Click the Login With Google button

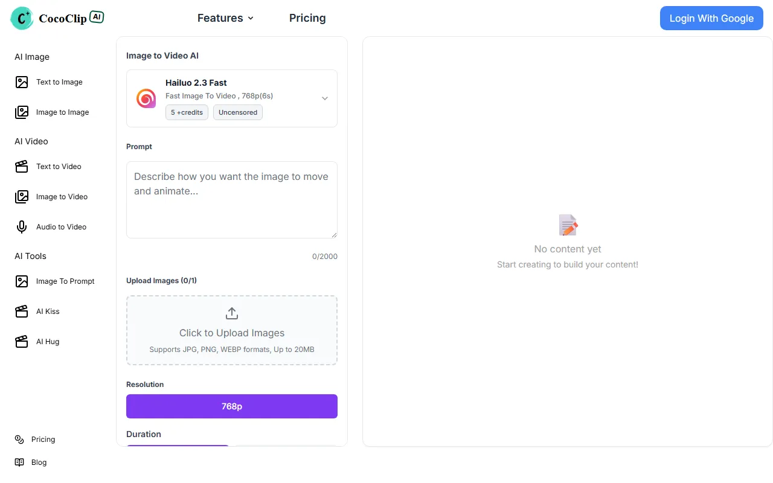click(711, 18)
